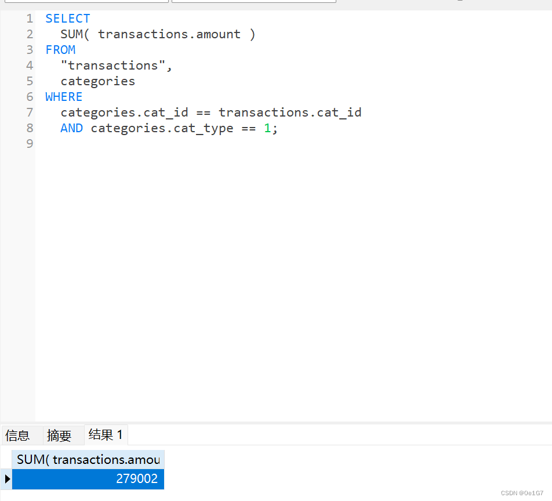
Task: Click transactions.cat_id on line 7
Action: [290, 112]
